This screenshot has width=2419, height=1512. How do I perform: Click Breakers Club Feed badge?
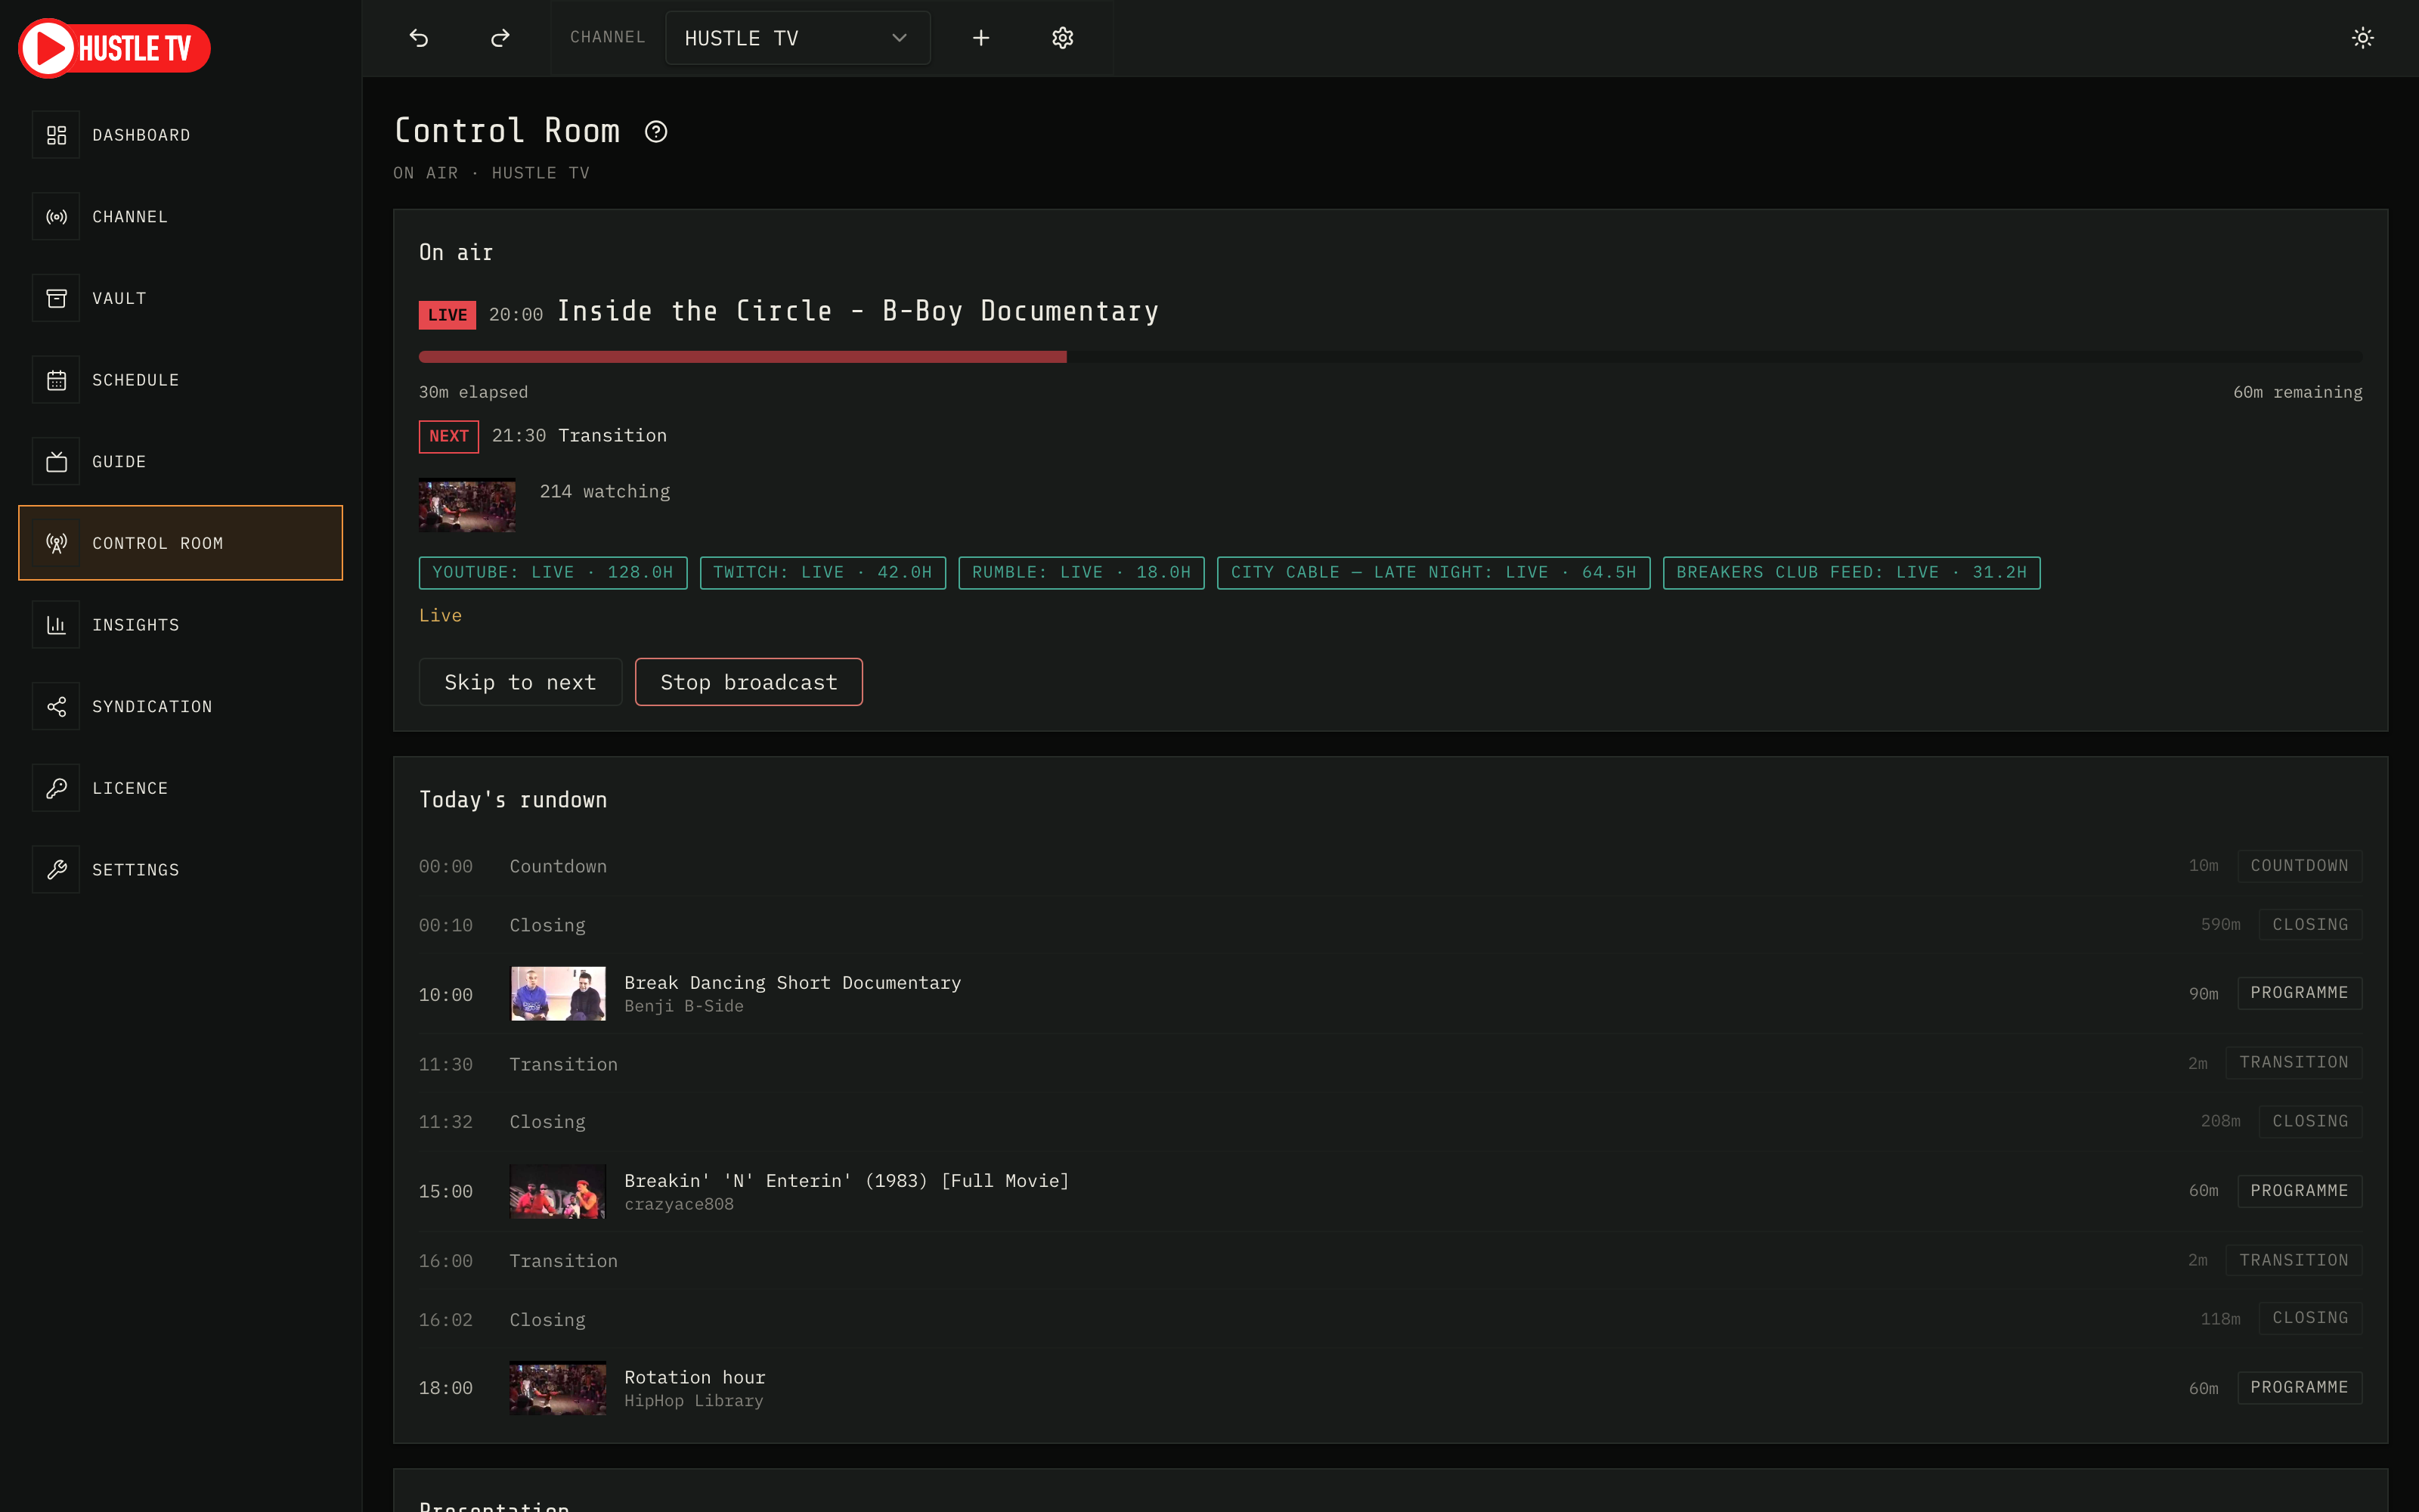point(1851,573)
